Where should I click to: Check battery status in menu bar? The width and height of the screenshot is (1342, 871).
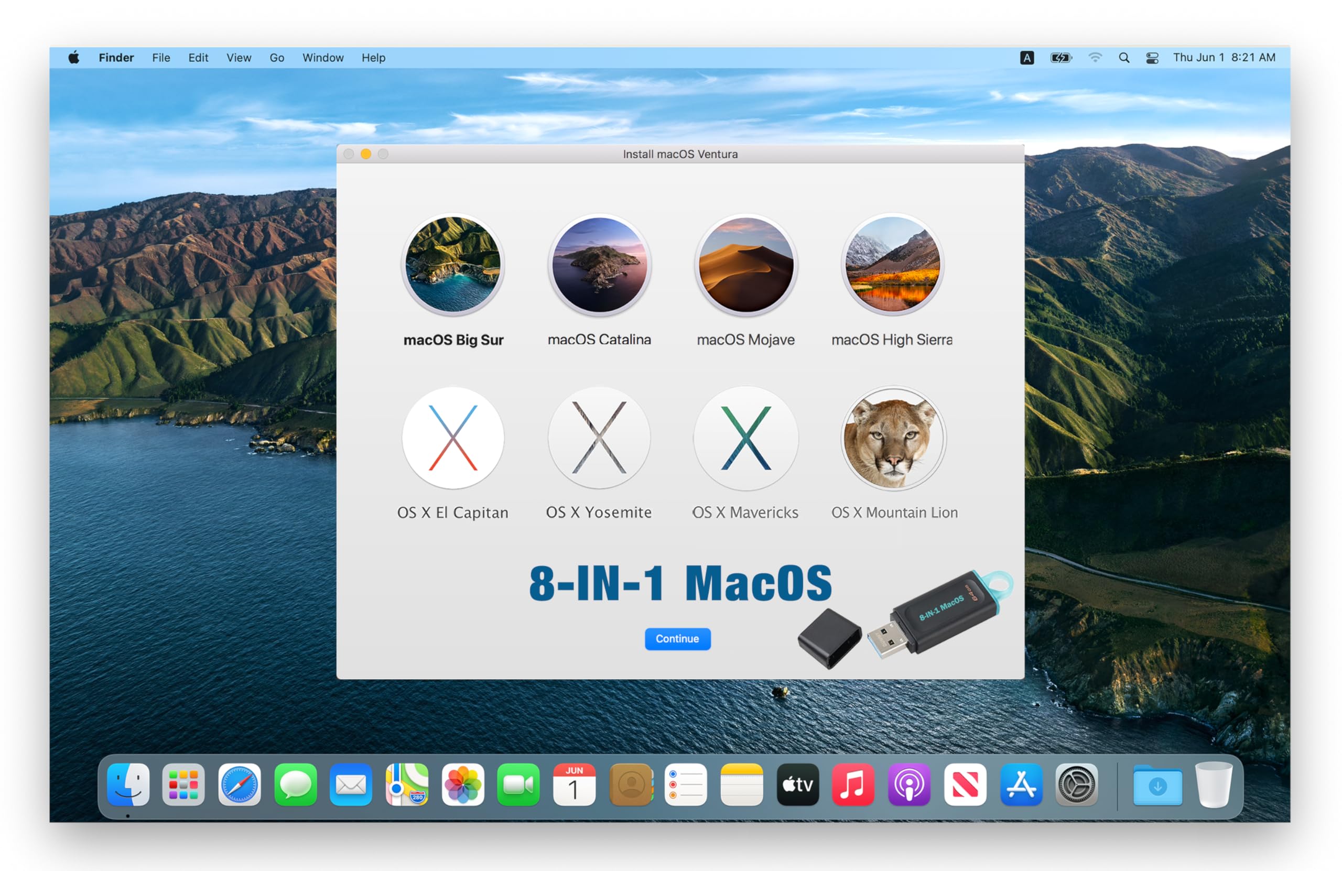1061,58
